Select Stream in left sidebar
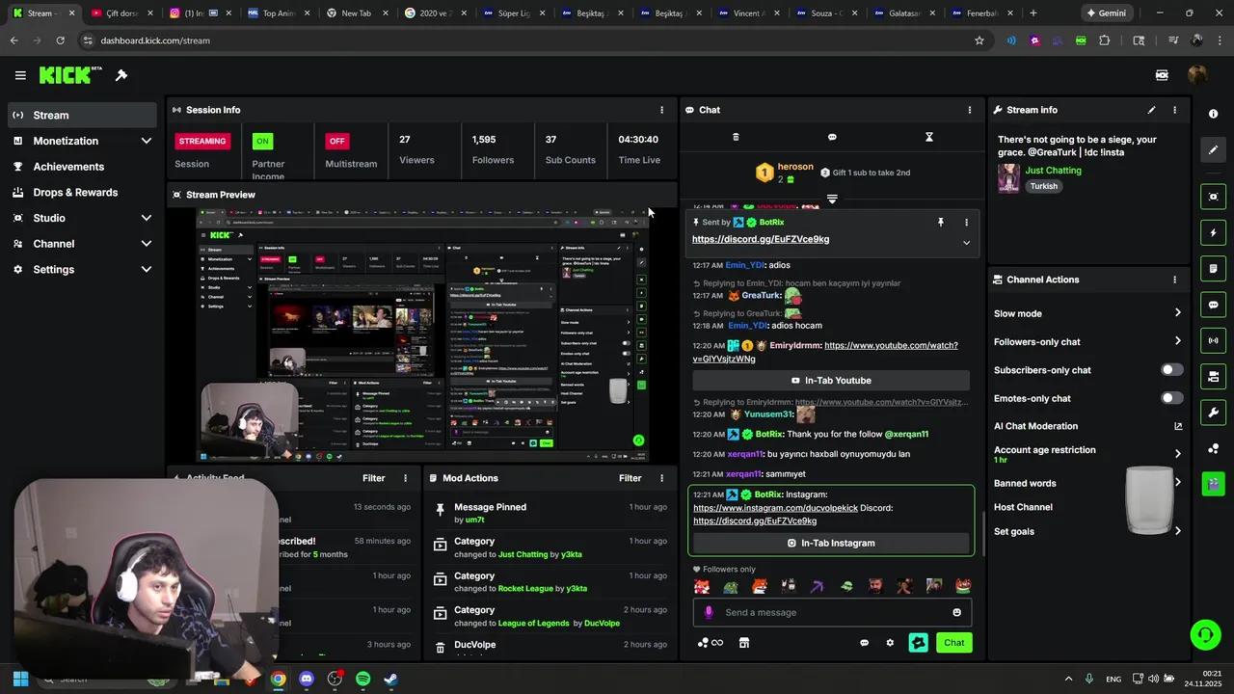Screen dimensions: 1234x694 click(81, 115)
